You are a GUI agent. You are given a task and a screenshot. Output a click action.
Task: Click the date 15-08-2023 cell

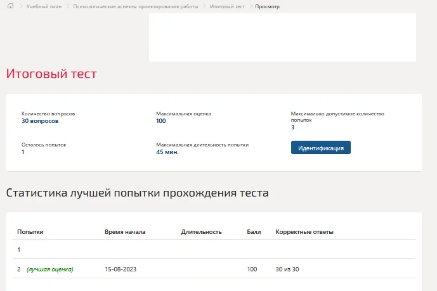click(x=121, y=269)
